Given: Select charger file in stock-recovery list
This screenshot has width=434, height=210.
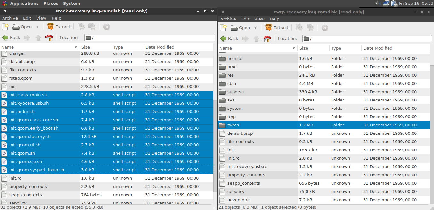Looking at the screenshot, I should point(106,53).
